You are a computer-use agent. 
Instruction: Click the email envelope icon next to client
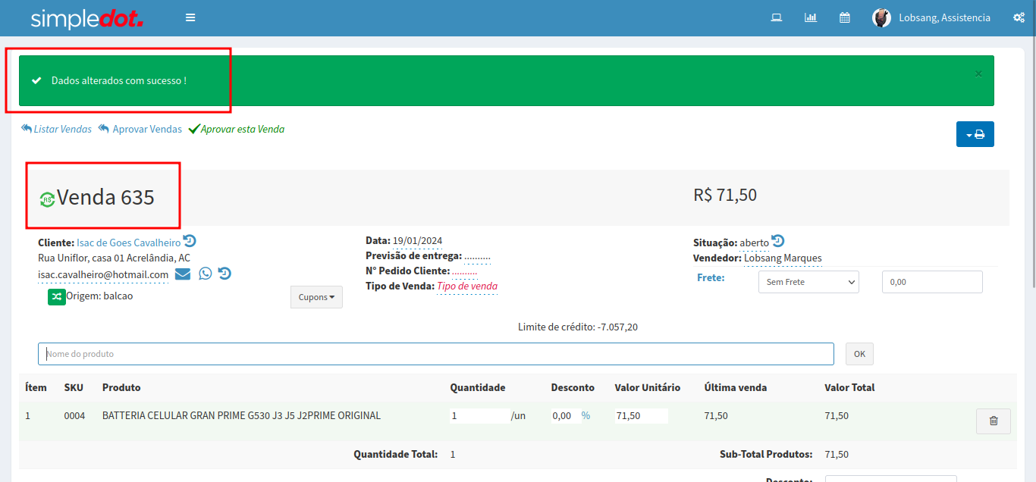pos(183,274)
